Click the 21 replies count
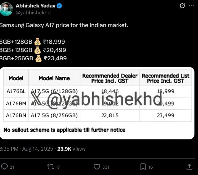The width and height of the screenshot is (198, 175). pos(12,167)
